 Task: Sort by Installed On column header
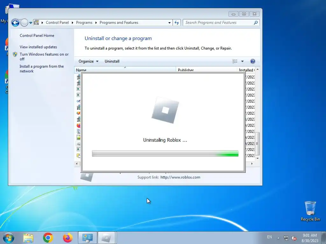coord(246,70)
